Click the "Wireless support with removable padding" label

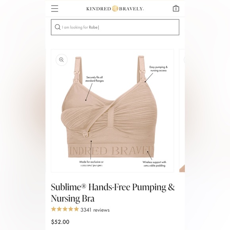[x=154, y=164]
